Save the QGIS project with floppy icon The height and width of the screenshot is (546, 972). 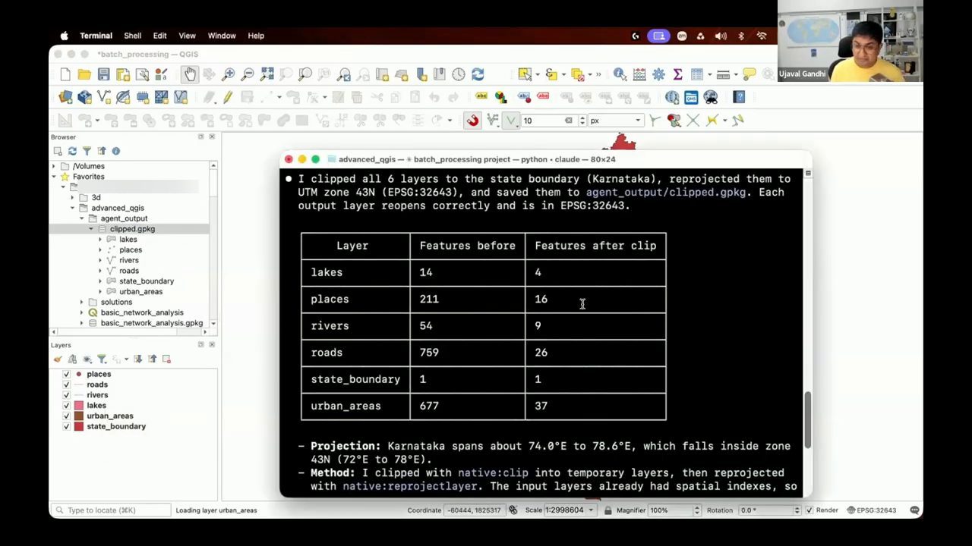click(x=103, y=74)
